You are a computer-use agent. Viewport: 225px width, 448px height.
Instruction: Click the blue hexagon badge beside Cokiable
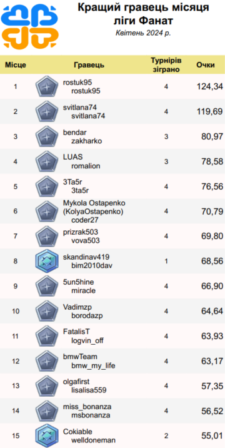(46, 435)
